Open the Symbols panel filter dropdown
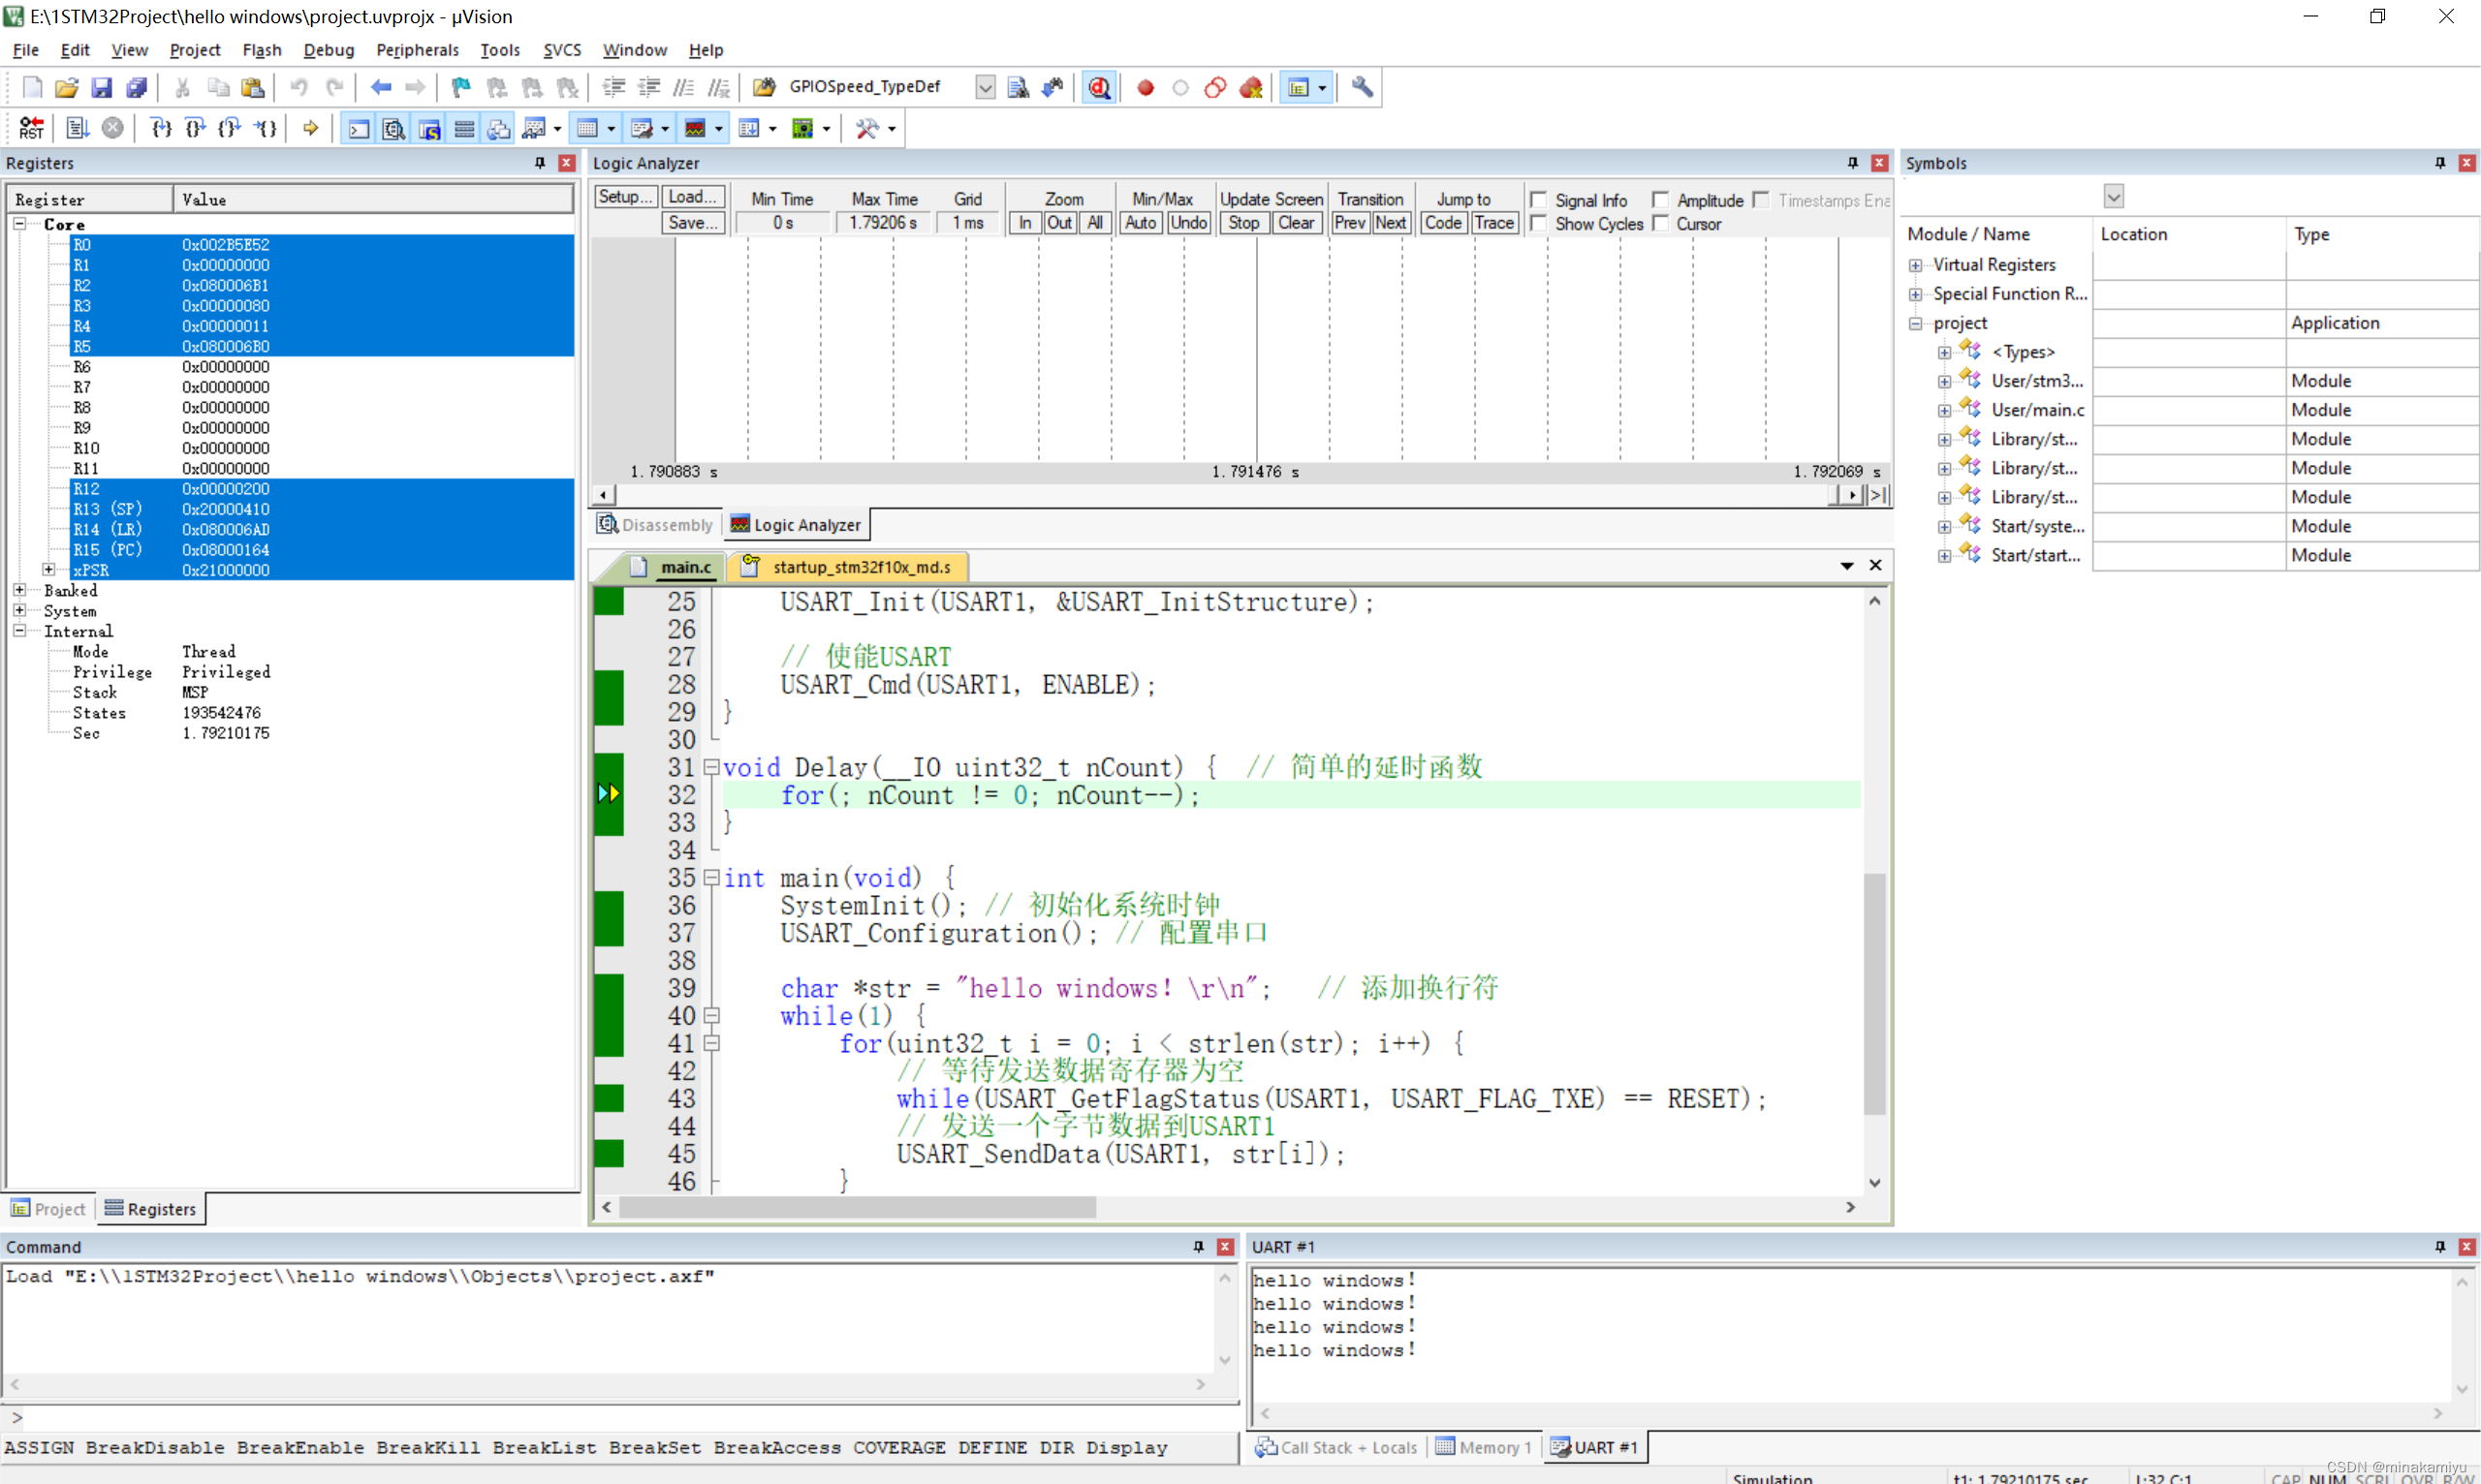Viewport: 2481px width, 1484px height. 2114,196
